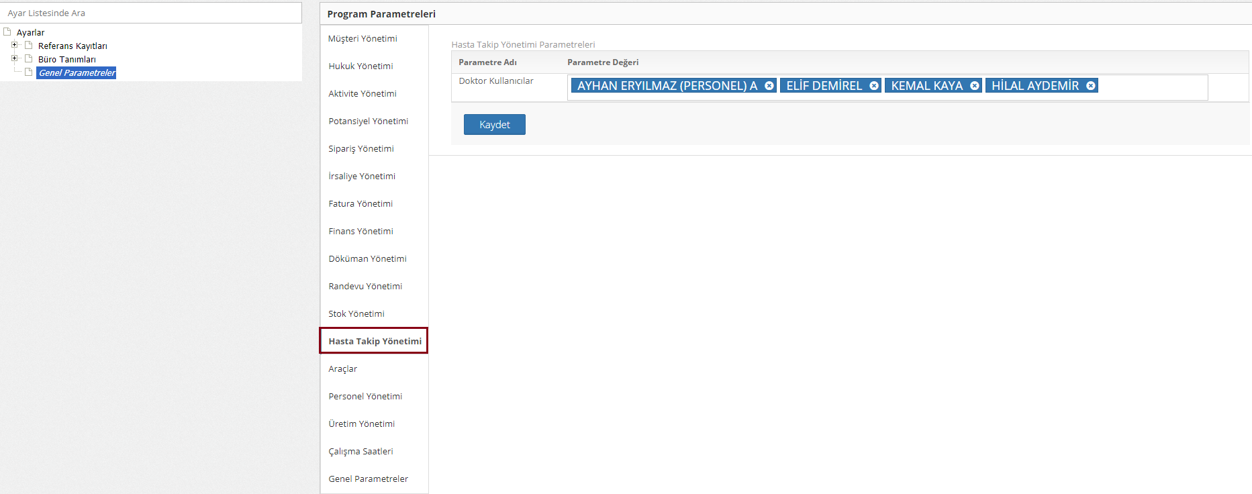Open the Araçlar tab
Image resolution: width=1252 pixels, height=494 pixels.
point(343,369)
